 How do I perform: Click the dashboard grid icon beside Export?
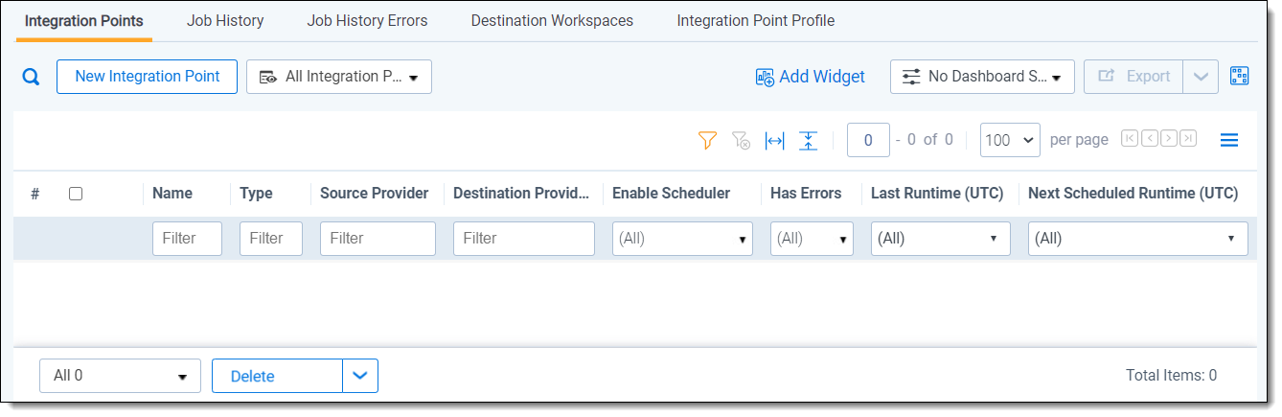click(x=1240, y=77)
